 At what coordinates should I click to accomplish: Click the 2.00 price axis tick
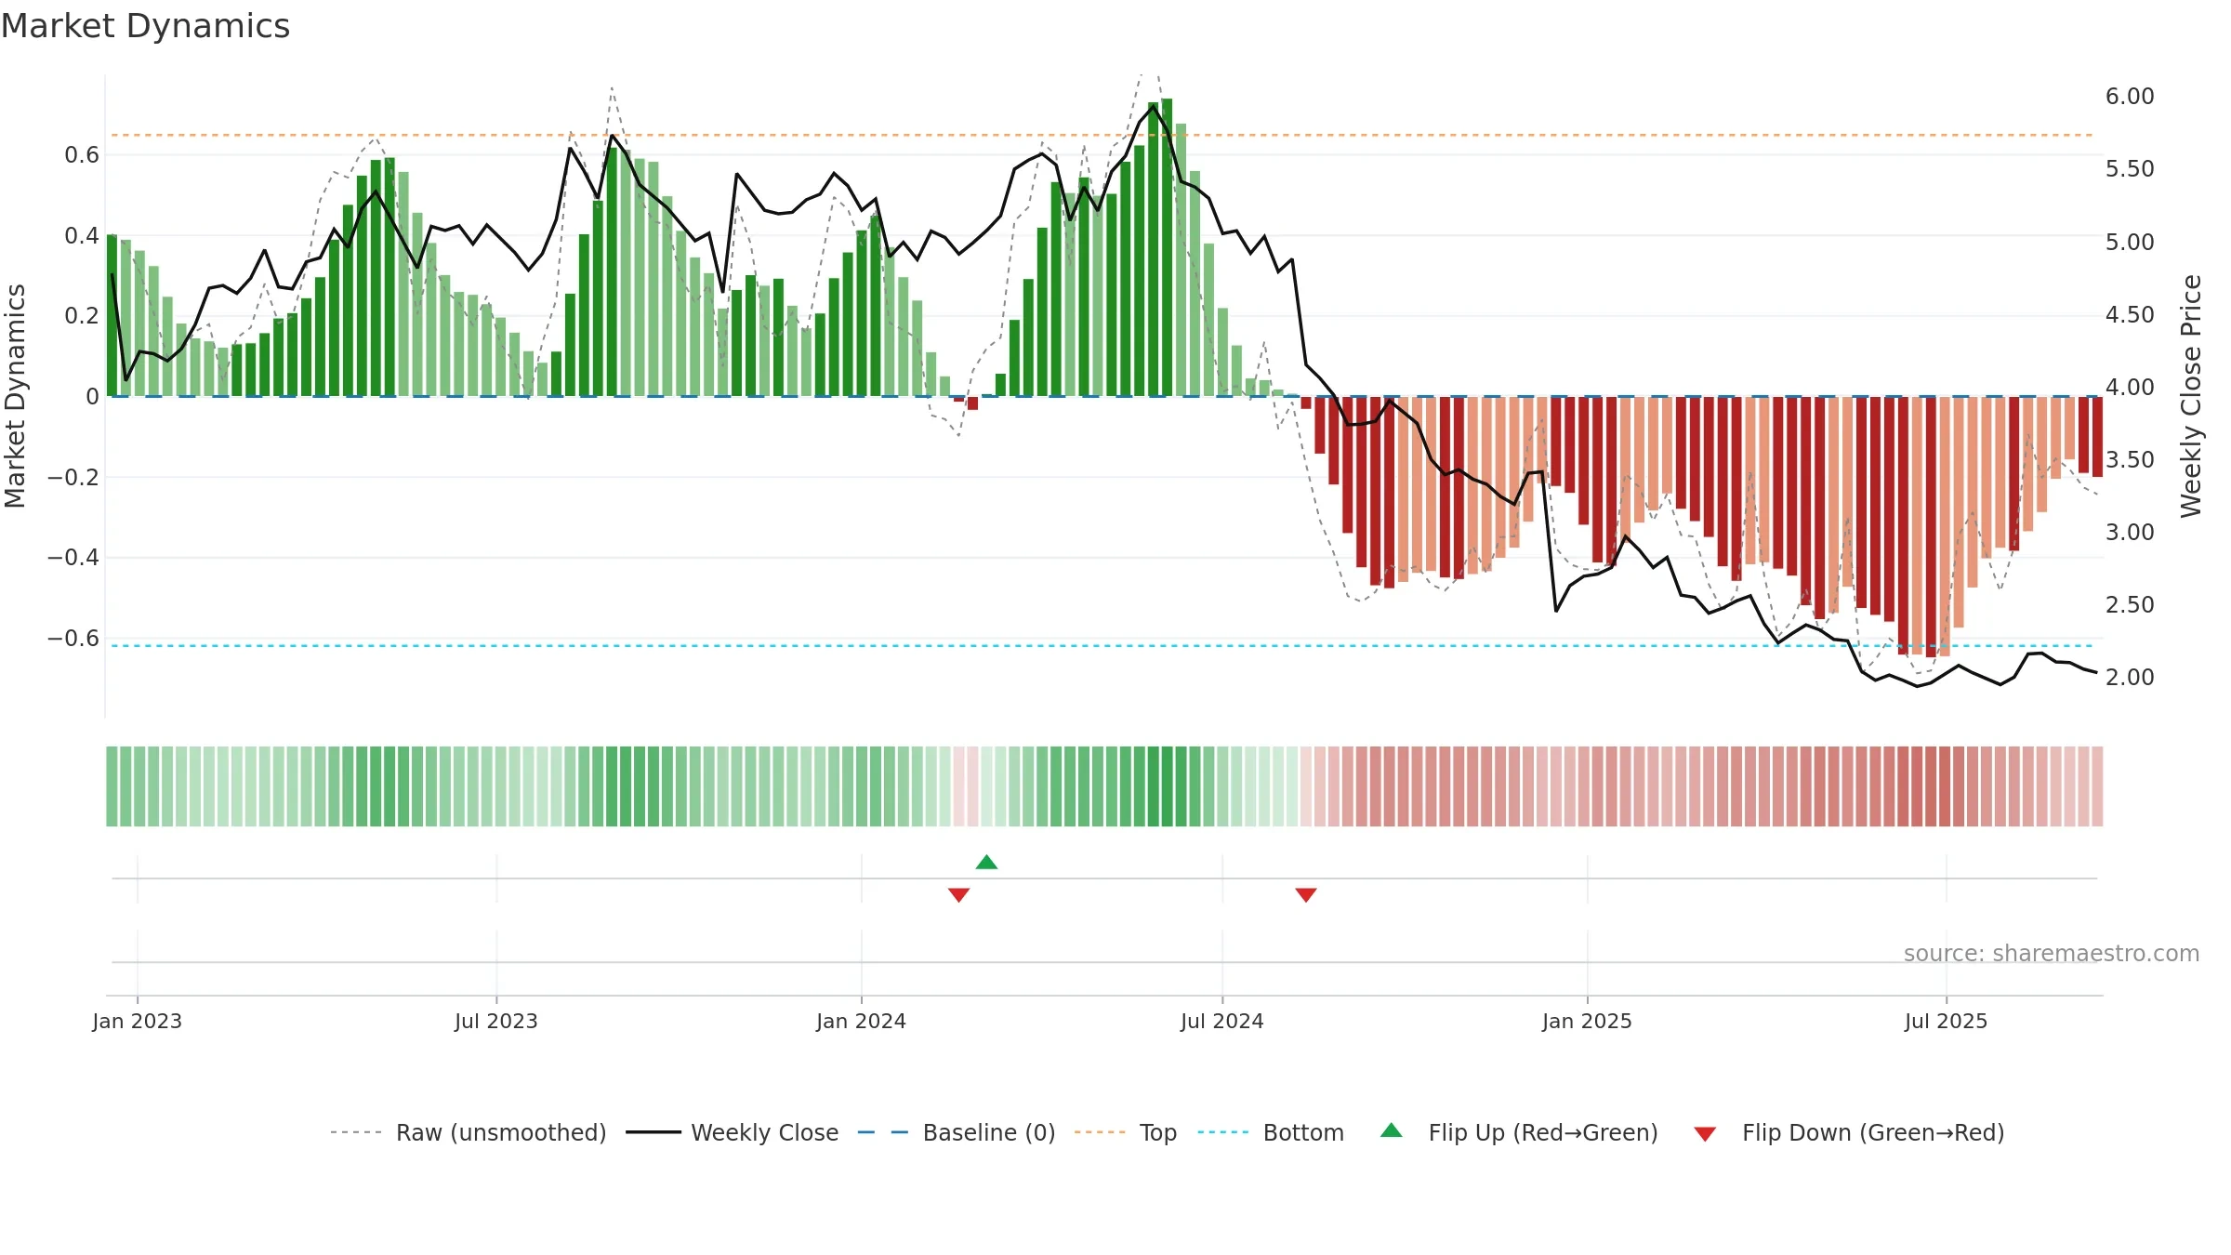tap(2130, 677)
